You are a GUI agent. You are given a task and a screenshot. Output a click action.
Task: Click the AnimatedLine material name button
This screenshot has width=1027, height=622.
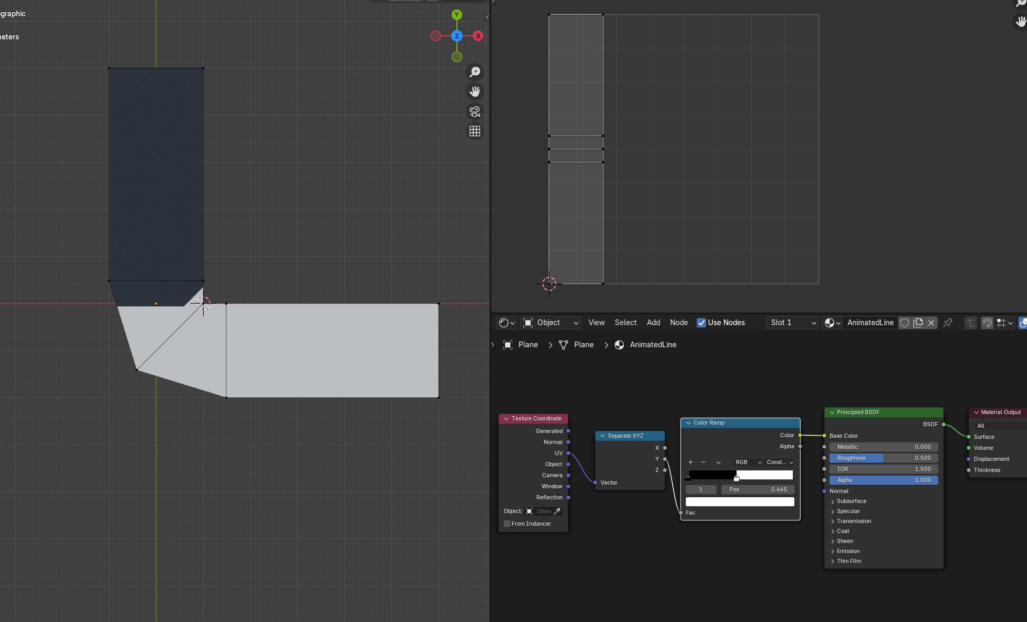(870, 322)
